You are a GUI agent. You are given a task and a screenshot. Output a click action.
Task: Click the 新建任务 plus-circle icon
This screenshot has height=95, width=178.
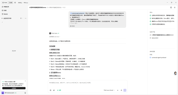pos(3,7)
